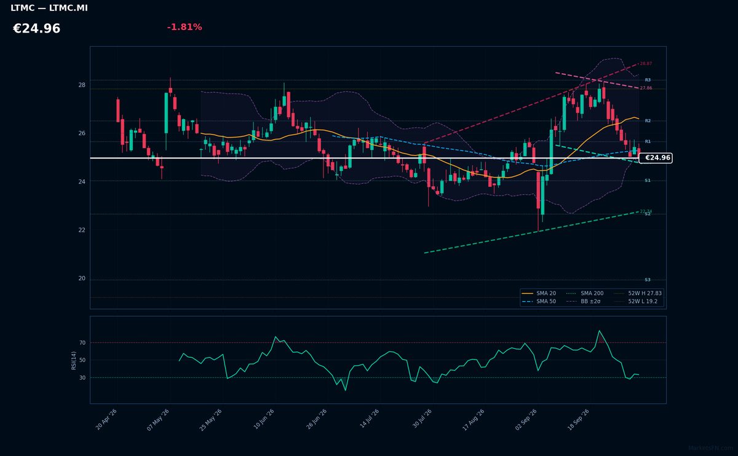Select the LTMC — LTMC.MI ticker title
Screen dimensions: 738x456
[x=49, y=9]
